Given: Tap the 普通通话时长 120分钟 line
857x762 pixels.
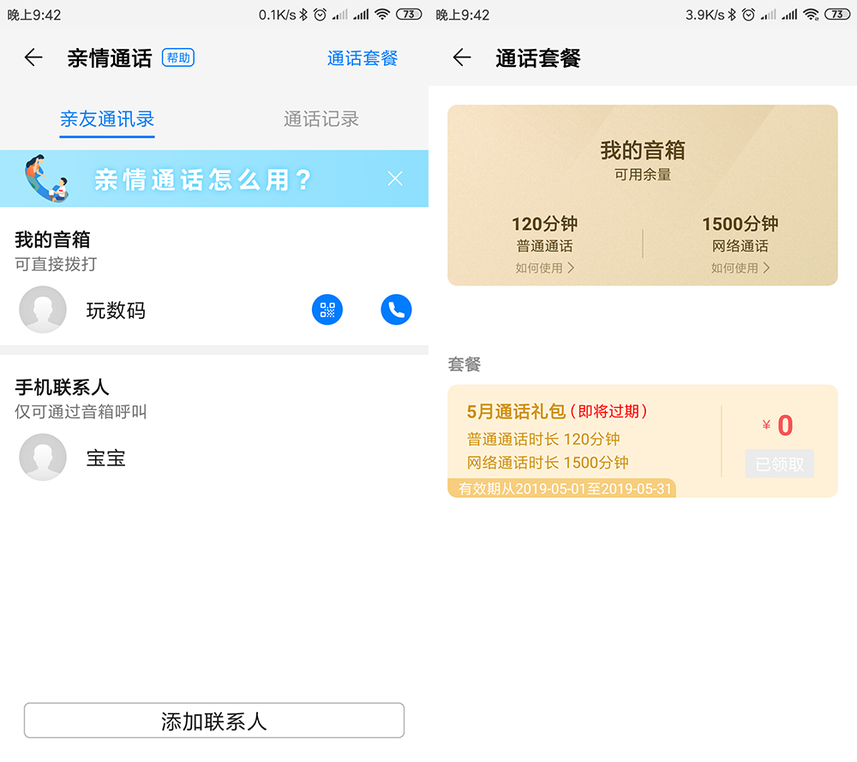Looking at the screenshot, I should tap(543, 439).
